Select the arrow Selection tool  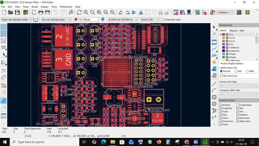[214, 27]
